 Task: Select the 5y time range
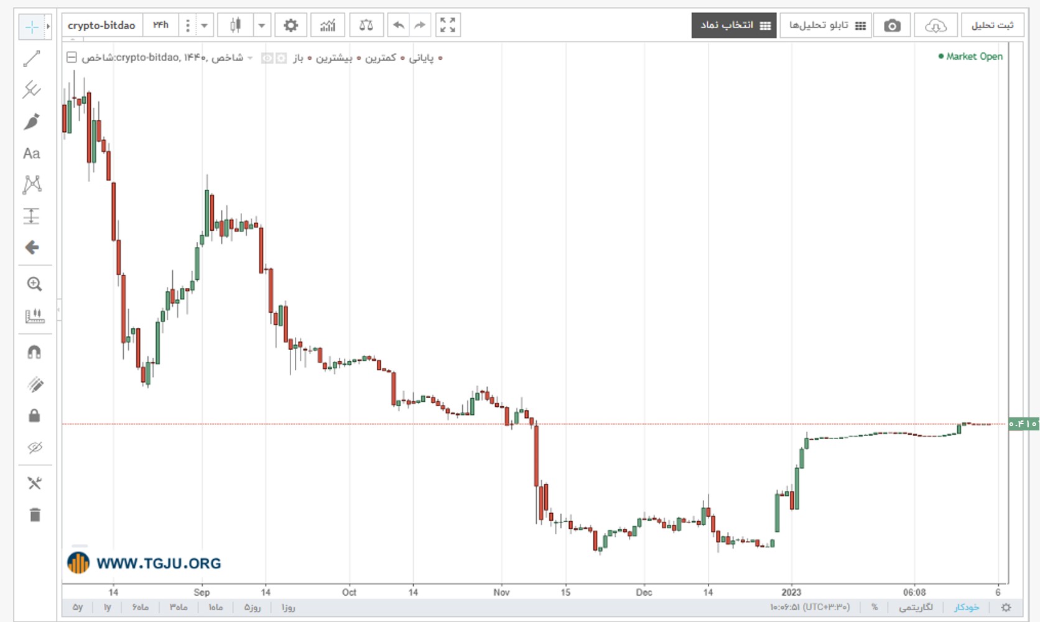pos(78,607)
